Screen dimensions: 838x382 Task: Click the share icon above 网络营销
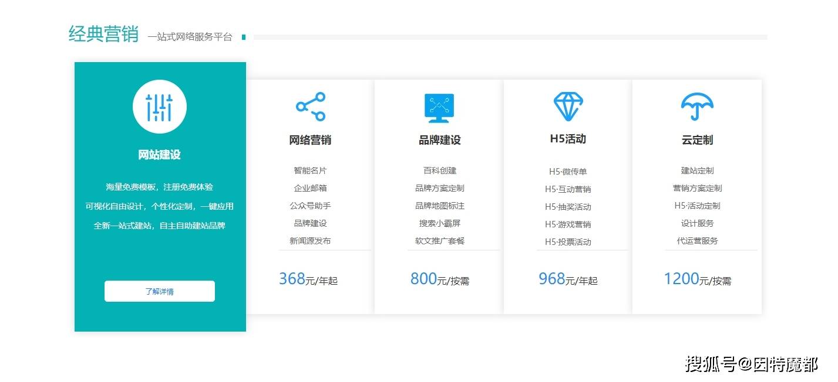tap(310, 107)
